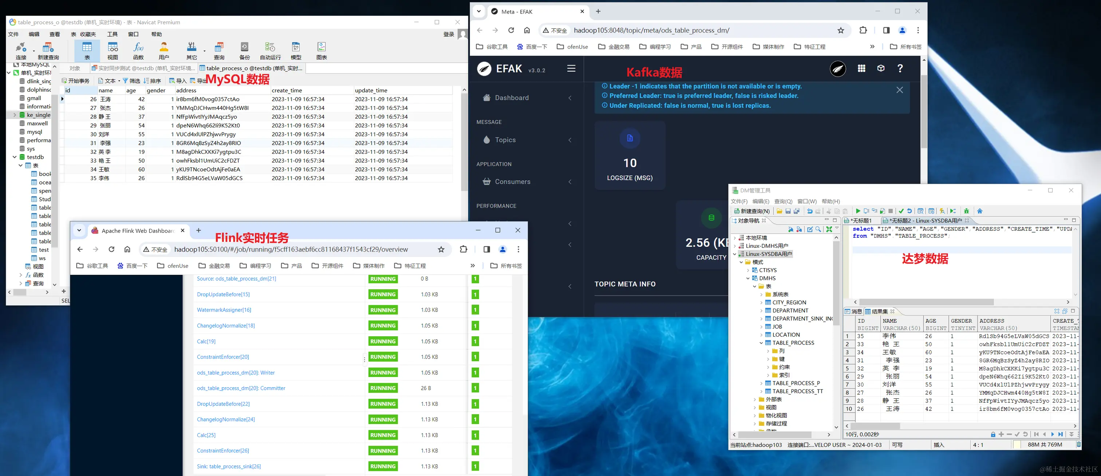Click the search magnifier in 对象导航 panel
This screenshot has width=1101, height=476.
[x=818, y=230]
